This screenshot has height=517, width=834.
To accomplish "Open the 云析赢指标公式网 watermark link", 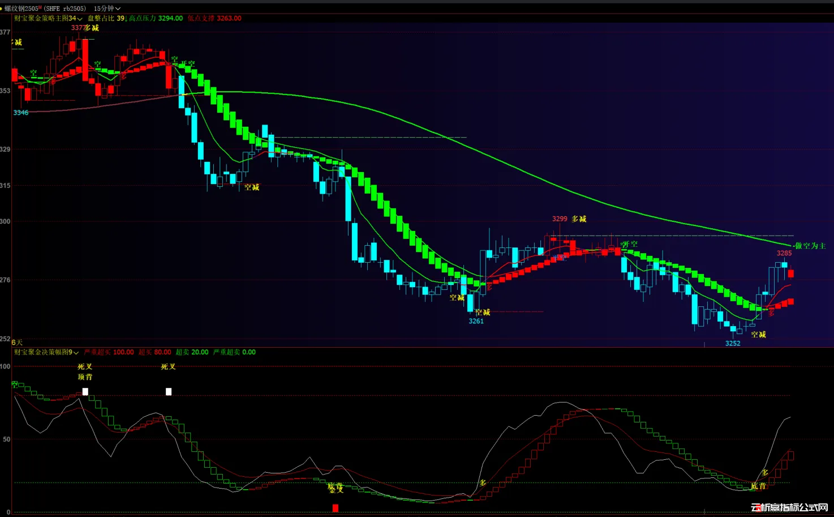I will click(x=789, y=507).
